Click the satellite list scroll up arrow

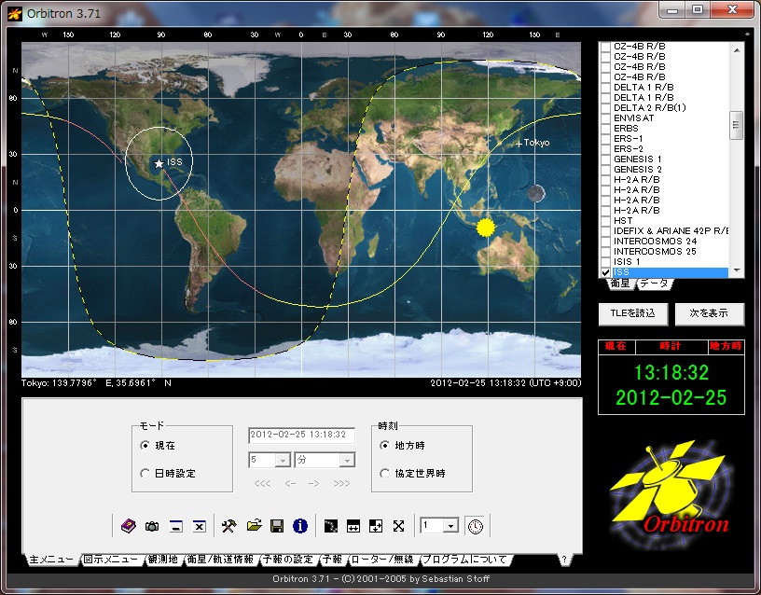[x=737, y=50]
